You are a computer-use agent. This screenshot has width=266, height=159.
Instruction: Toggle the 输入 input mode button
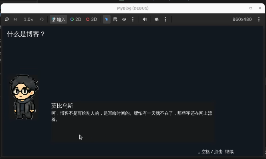pos(58,19)
